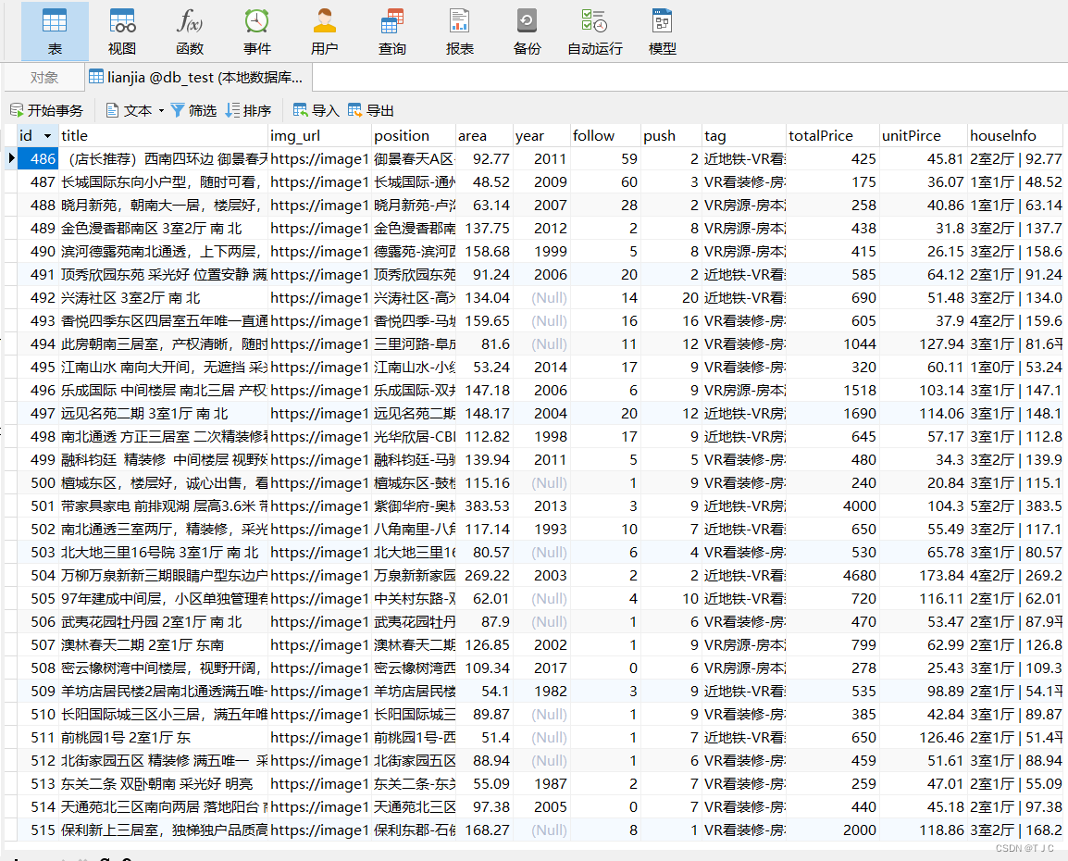Select unitPirce cell 126.46

pyautogui.click(x=924, y=738)
